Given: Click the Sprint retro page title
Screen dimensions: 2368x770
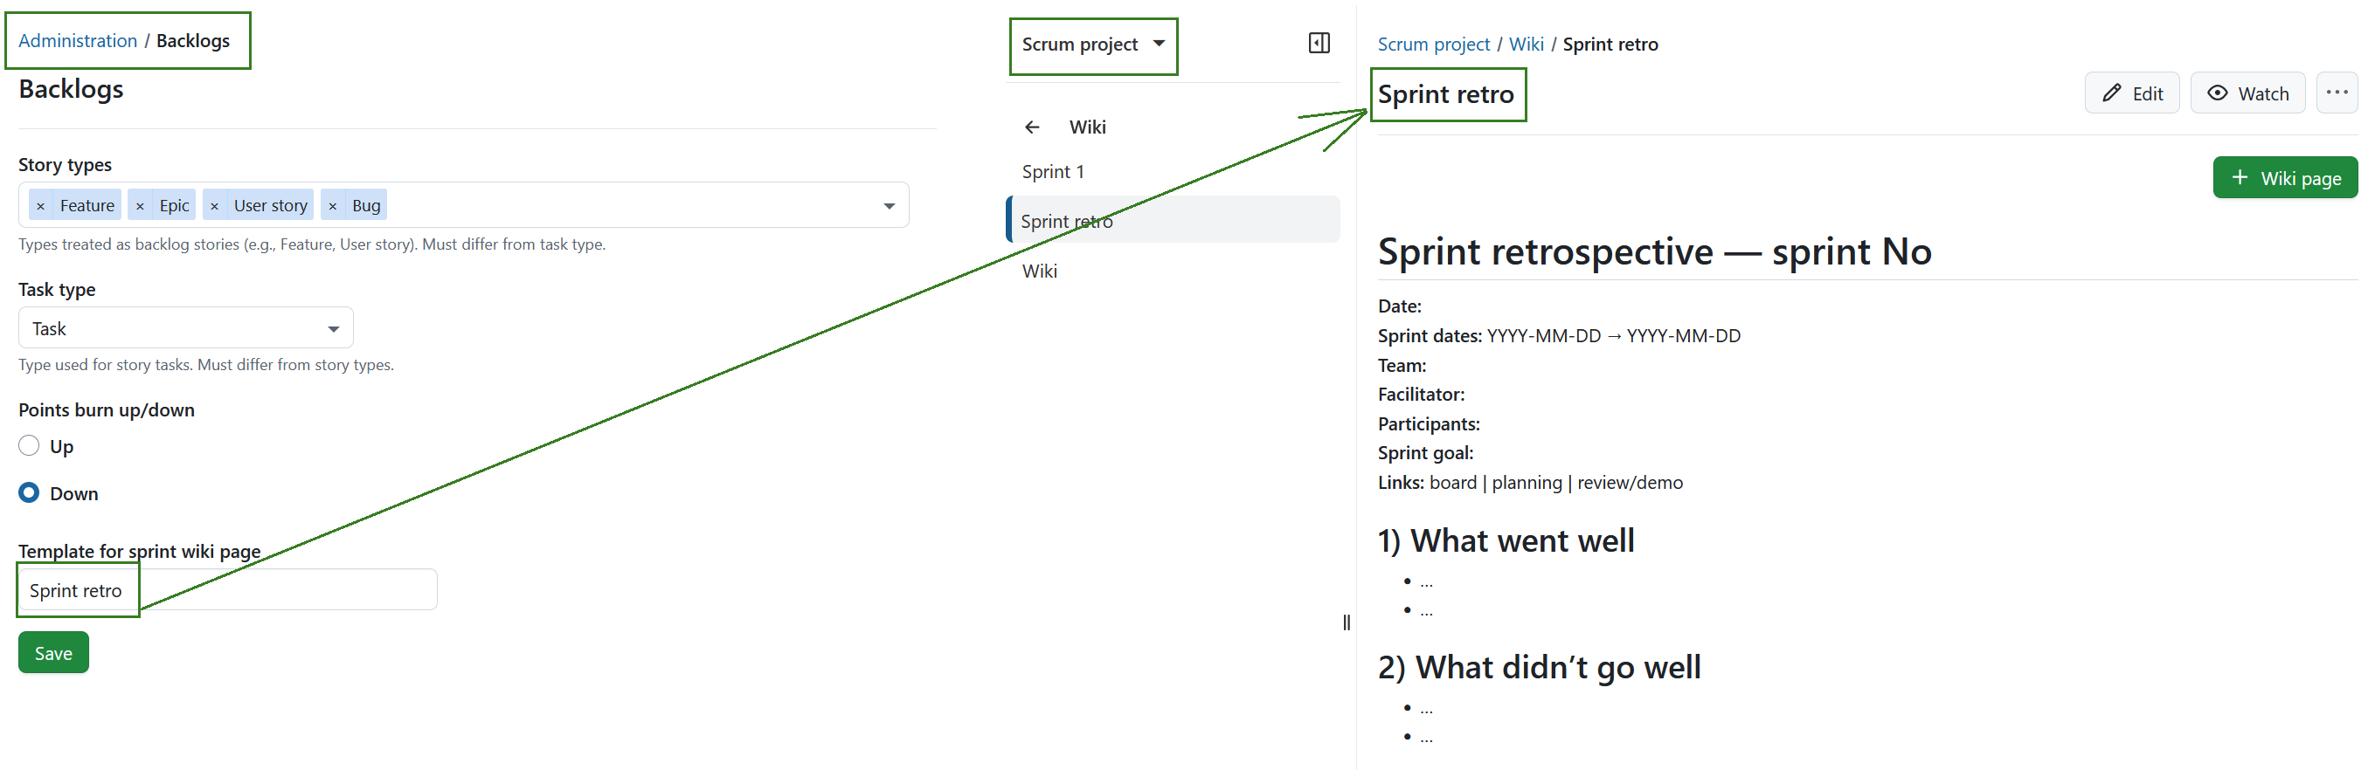Looking at the screenshot, I should click(x=1445, y=94).
